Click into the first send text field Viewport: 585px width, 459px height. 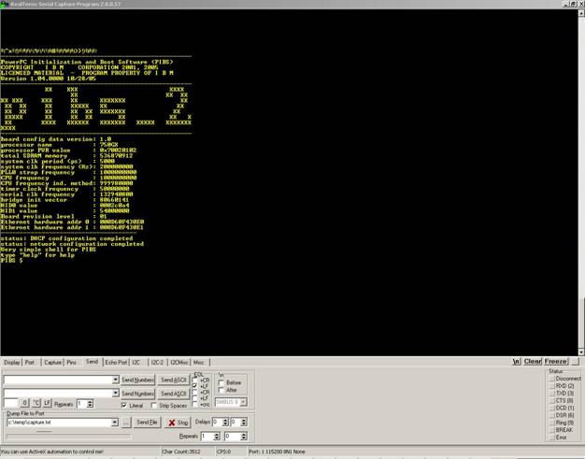(57, 380)
